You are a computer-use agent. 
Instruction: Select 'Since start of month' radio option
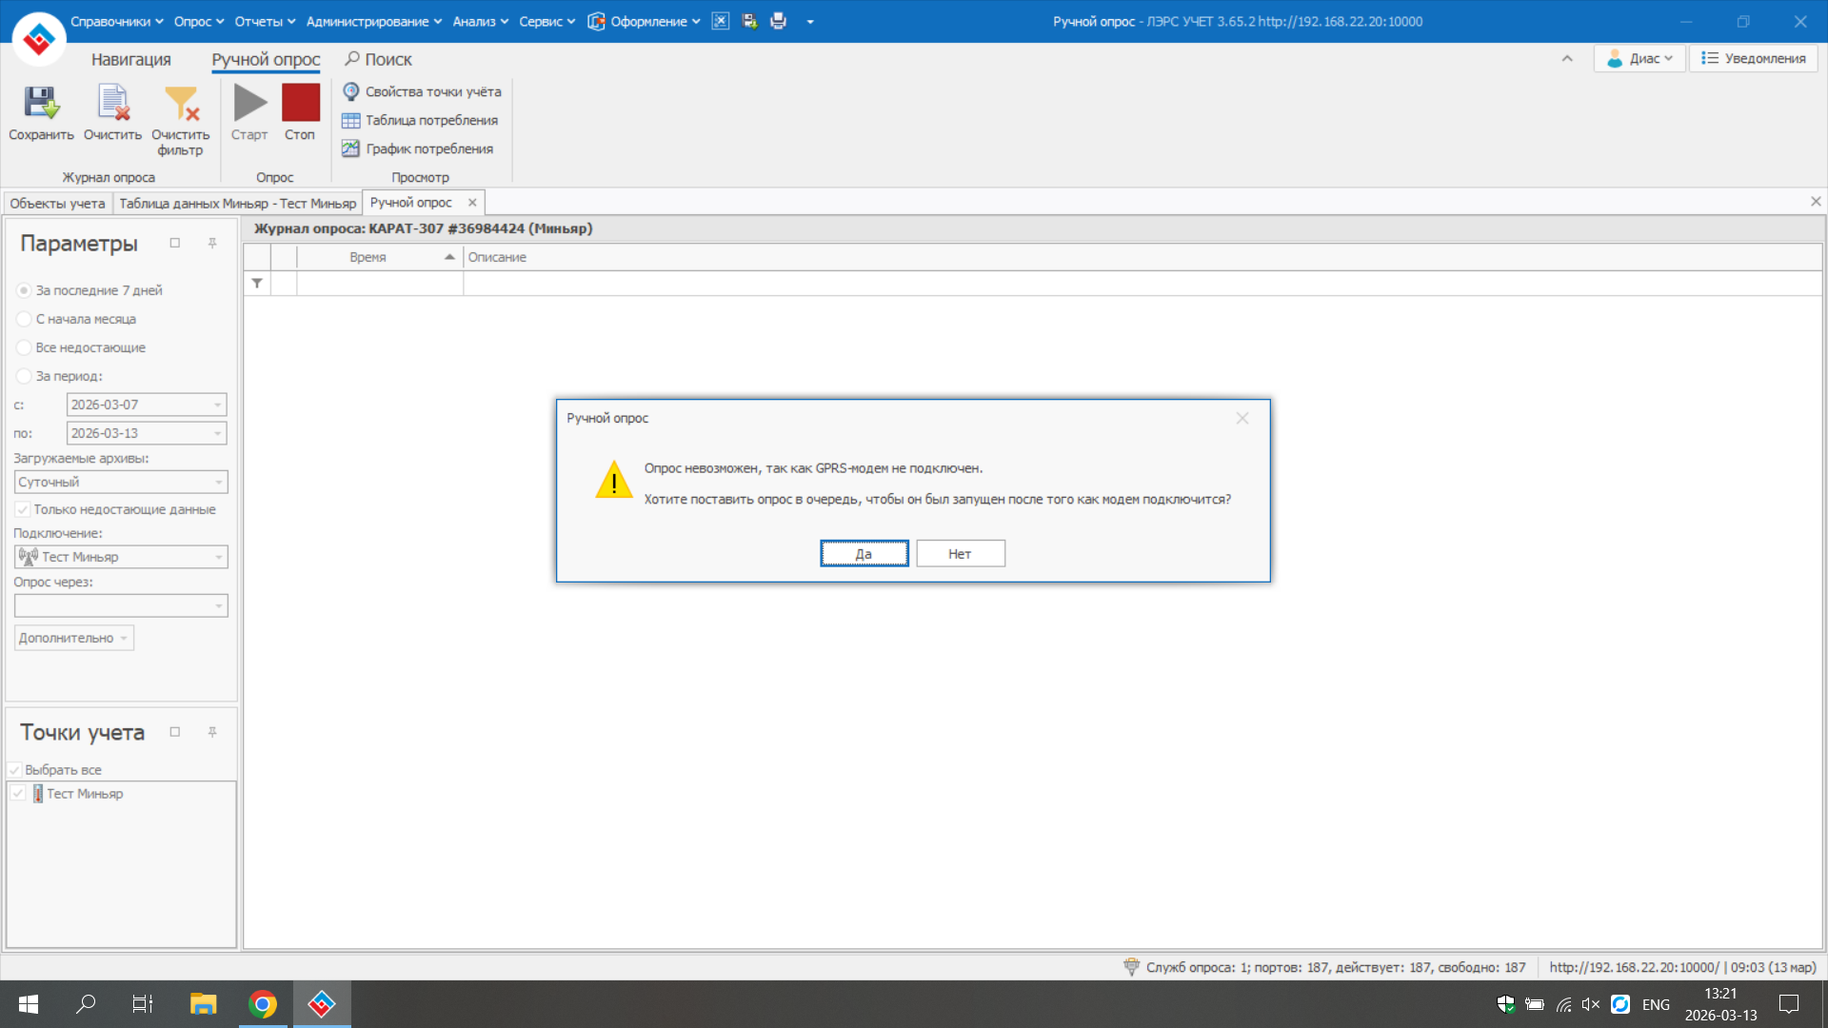point(25,319)
